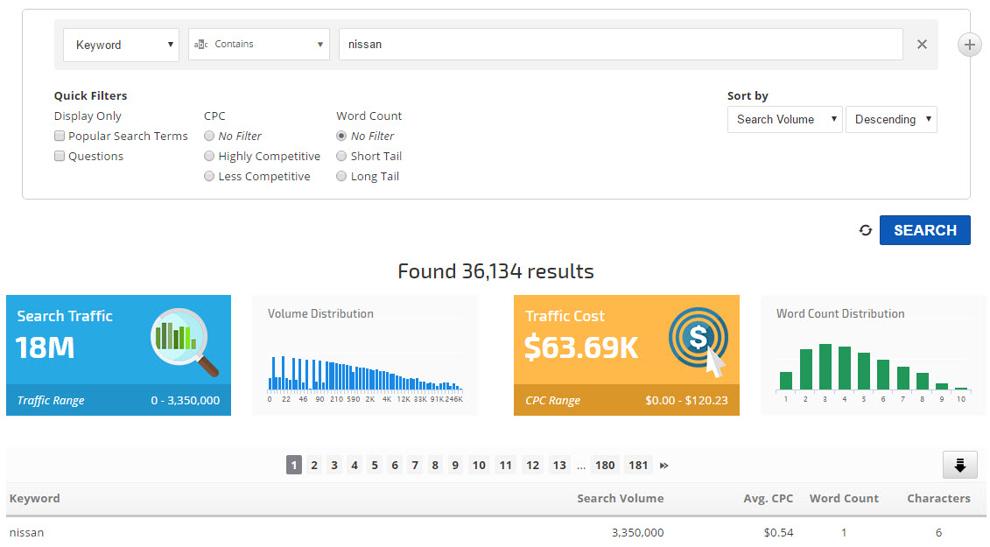
Task: Add a new filter with plus icon
Action: (x=969, y=45)
